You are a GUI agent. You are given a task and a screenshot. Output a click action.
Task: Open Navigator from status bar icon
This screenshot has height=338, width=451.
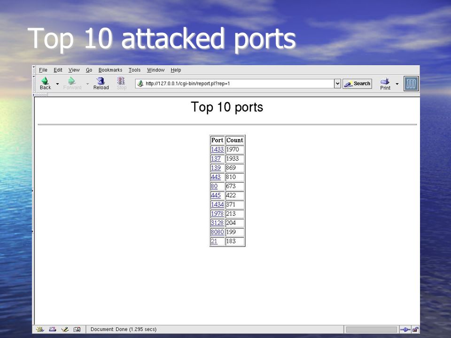[x=40, y=330]
